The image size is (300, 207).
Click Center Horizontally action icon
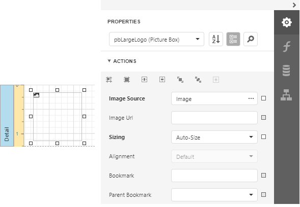pos(145,80)
